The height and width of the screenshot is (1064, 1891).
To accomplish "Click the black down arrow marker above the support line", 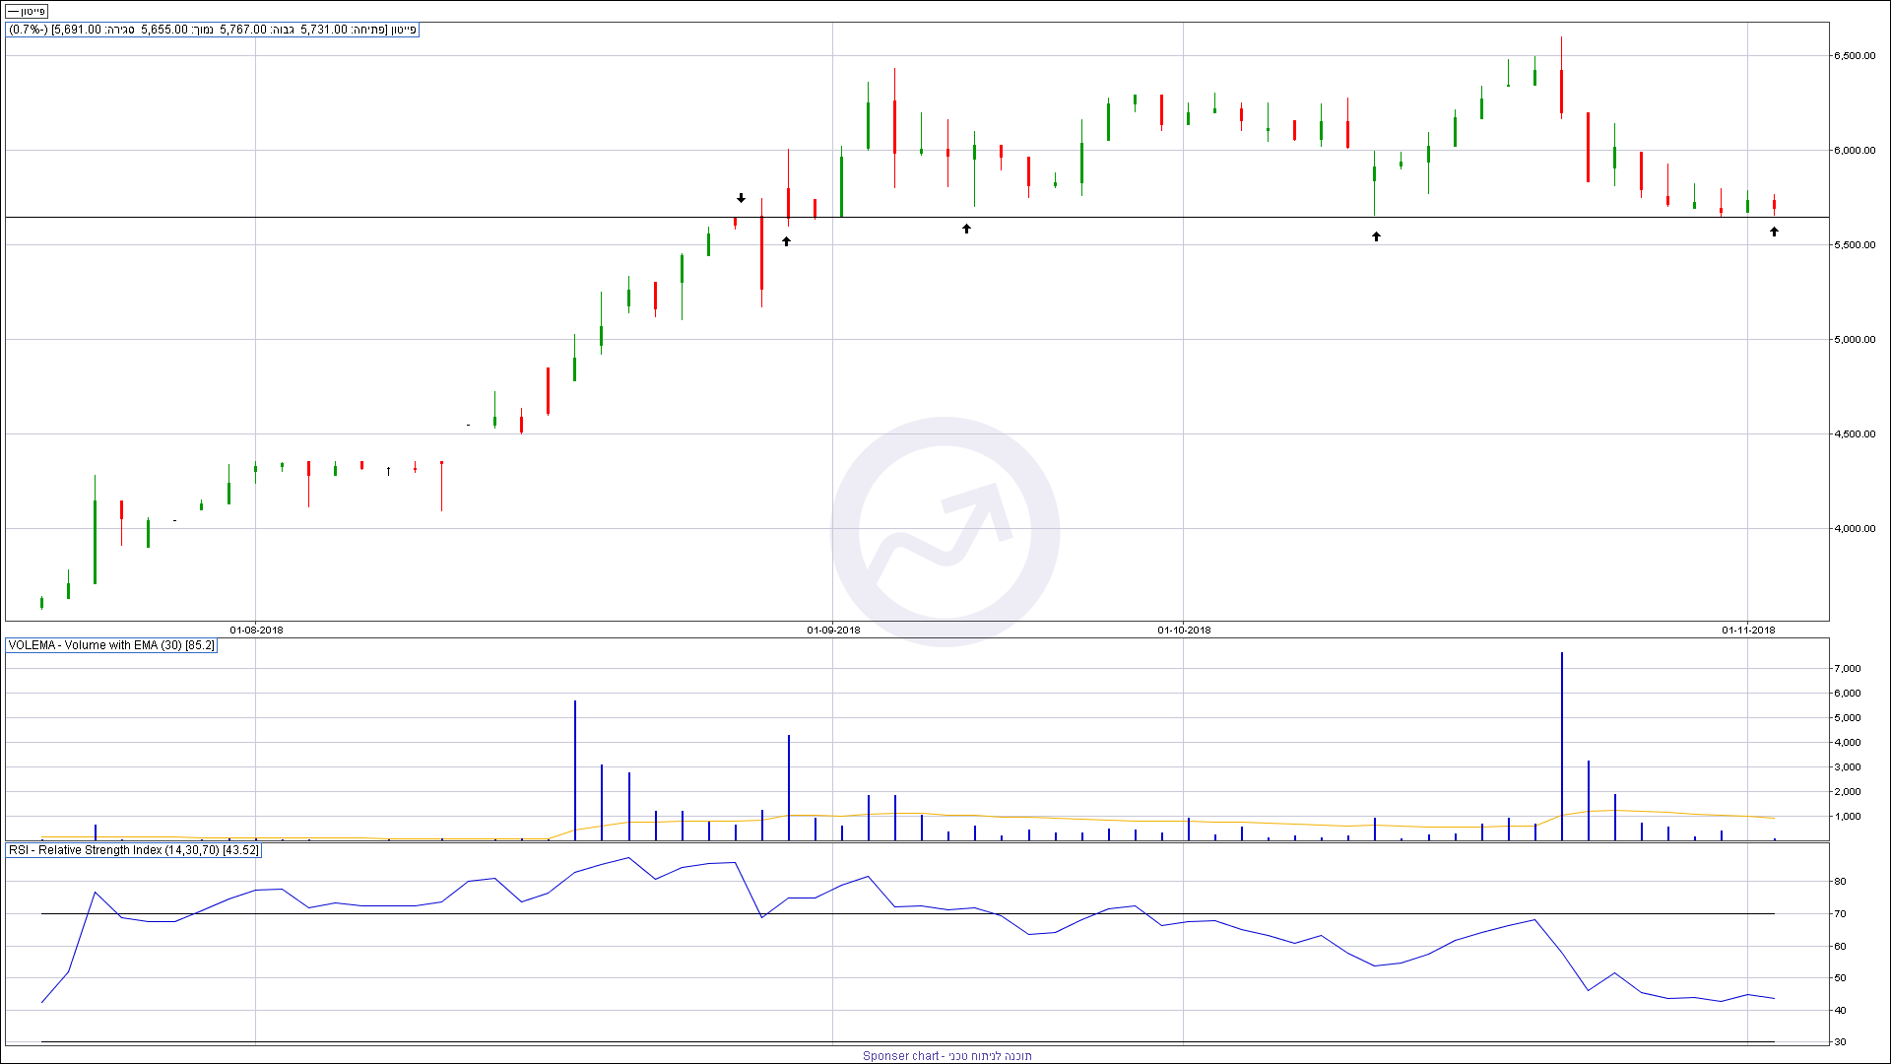I will click(x=742, y=198).
